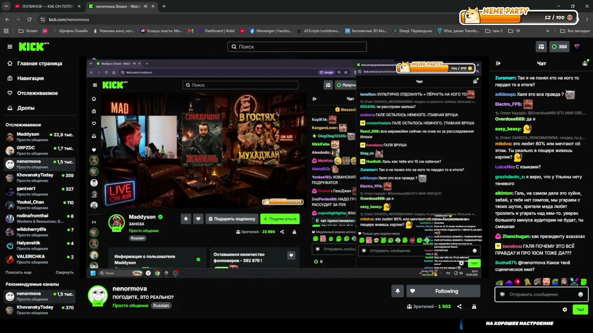Image resolution: width=593 pixels, height=333 pixels.
Task: Select the nenormova Stream browser tab
Action: [121, 6]
